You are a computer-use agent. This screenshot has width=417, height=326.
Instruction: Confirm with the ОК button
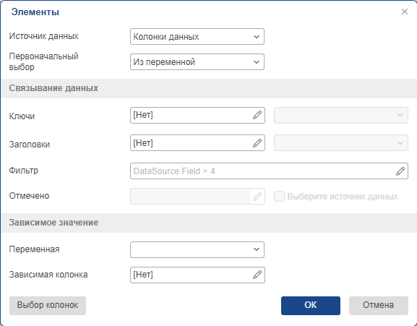point(311,306)
